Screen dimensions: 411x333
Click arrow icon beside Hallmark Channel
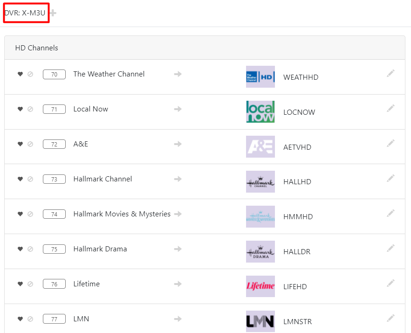[178, 179]
